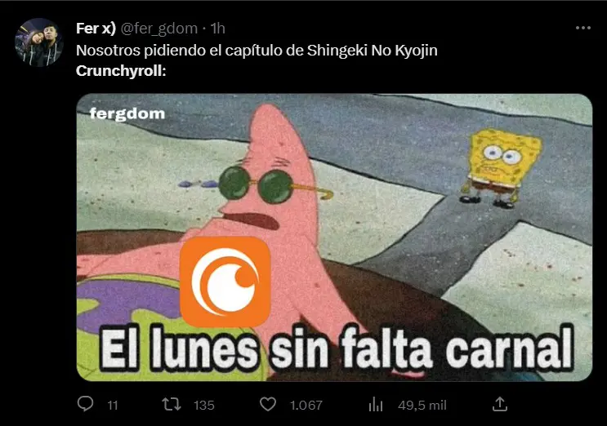Click the orange Crunchyroll logo in the meme
The image size is (607, 426).
225,282
